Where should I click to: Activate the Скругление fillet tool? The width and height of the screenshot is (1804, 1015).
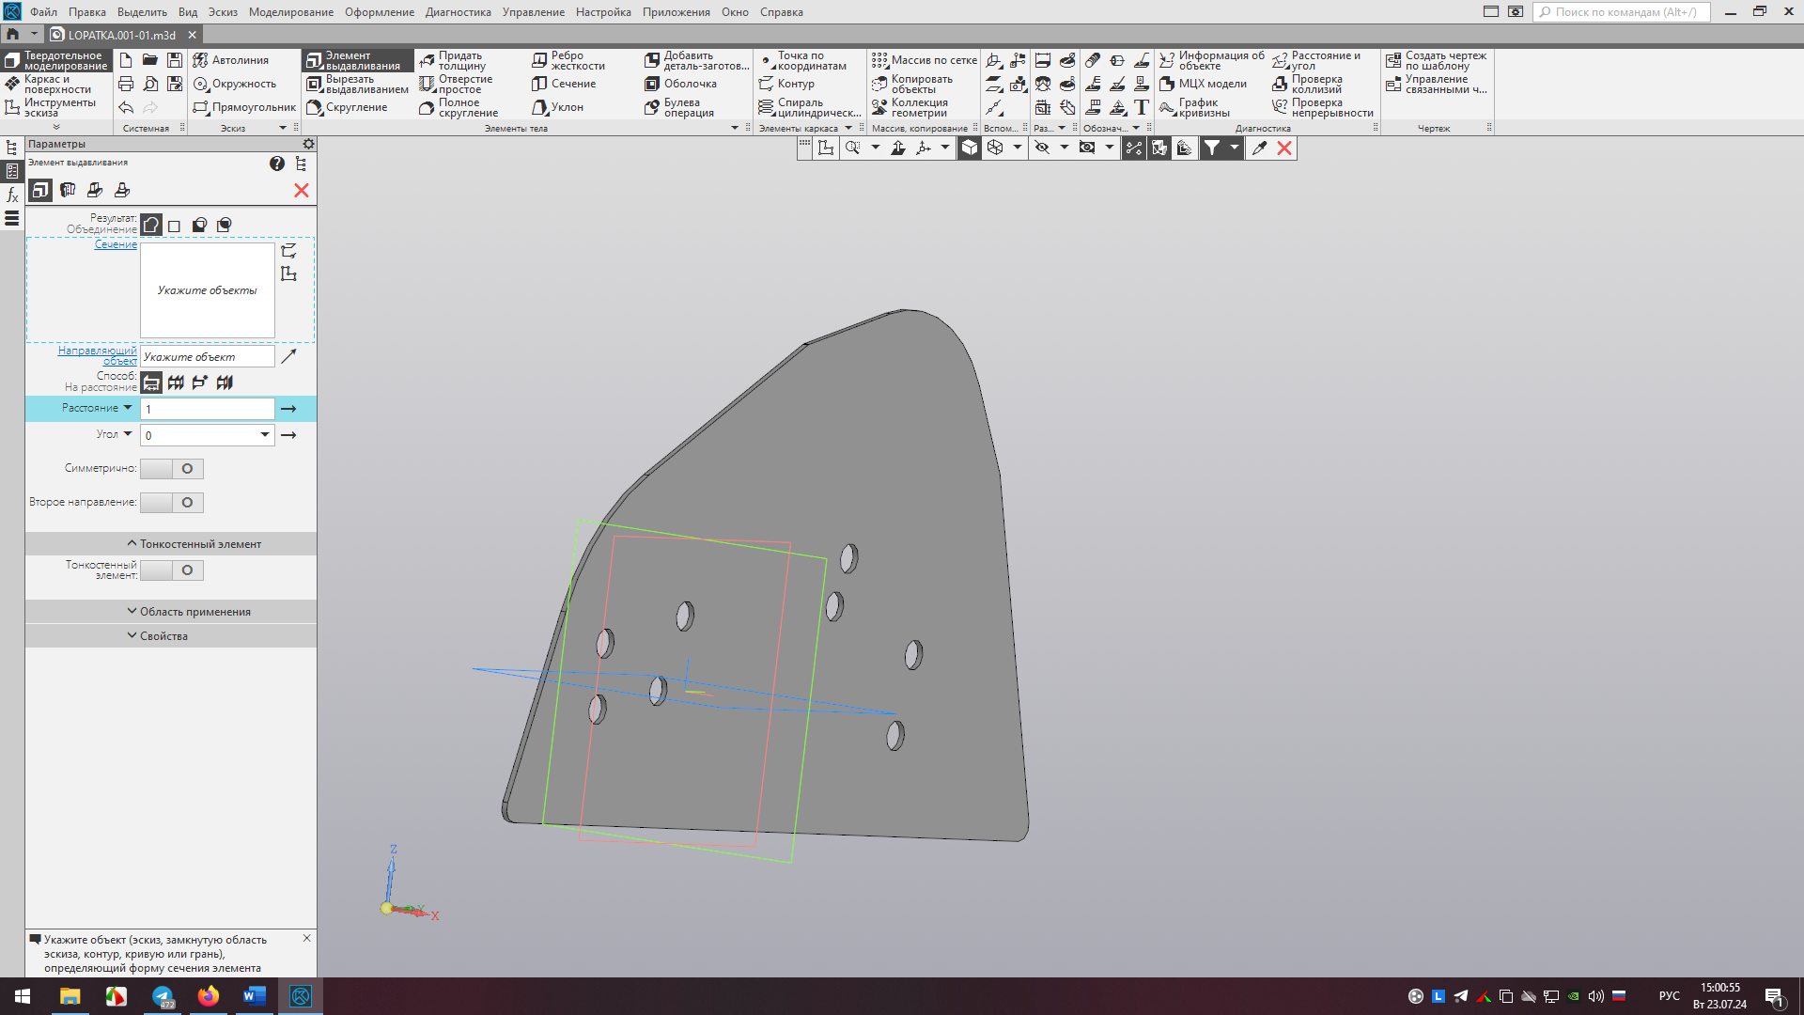click(347, 107)
